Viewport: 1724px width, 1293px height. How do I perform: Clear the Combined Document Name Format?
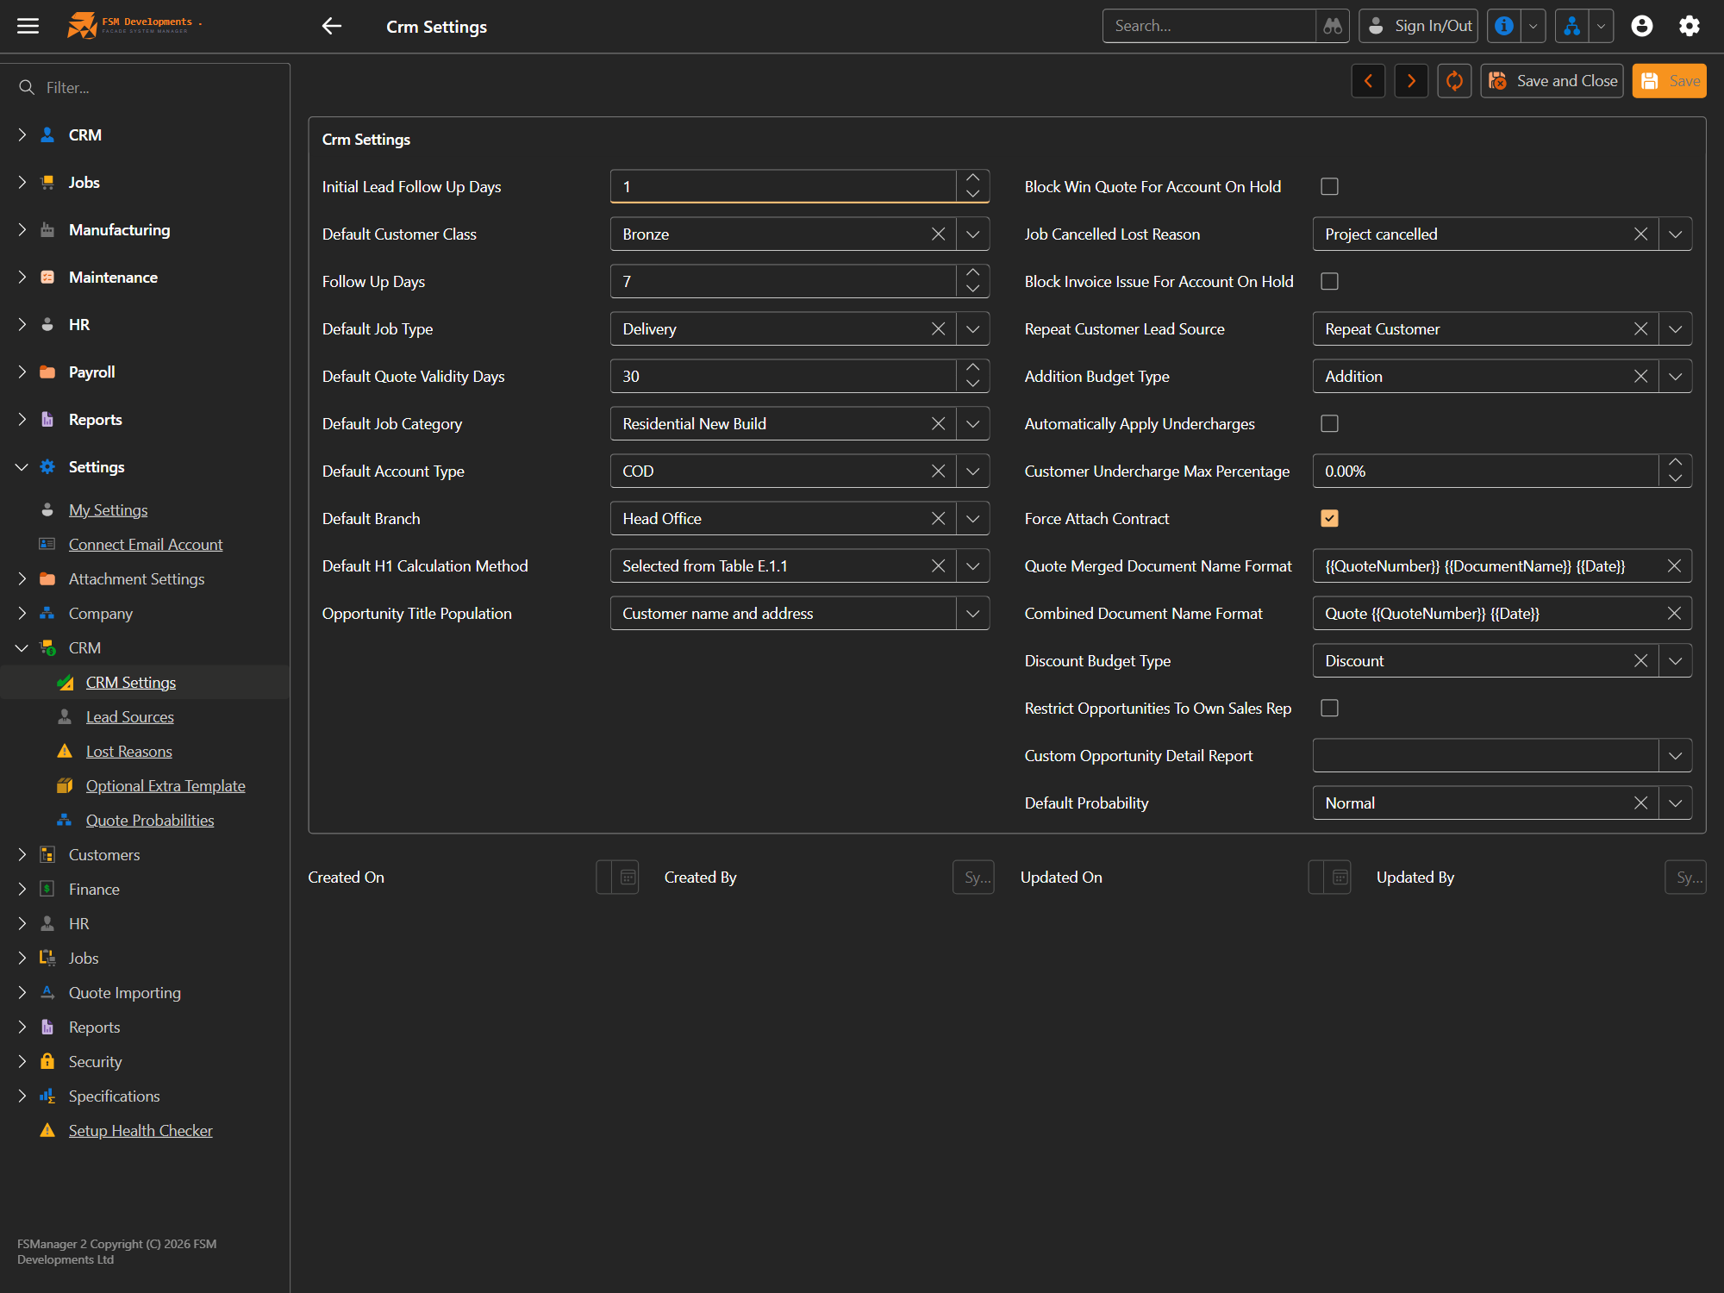pos(1674,613)
